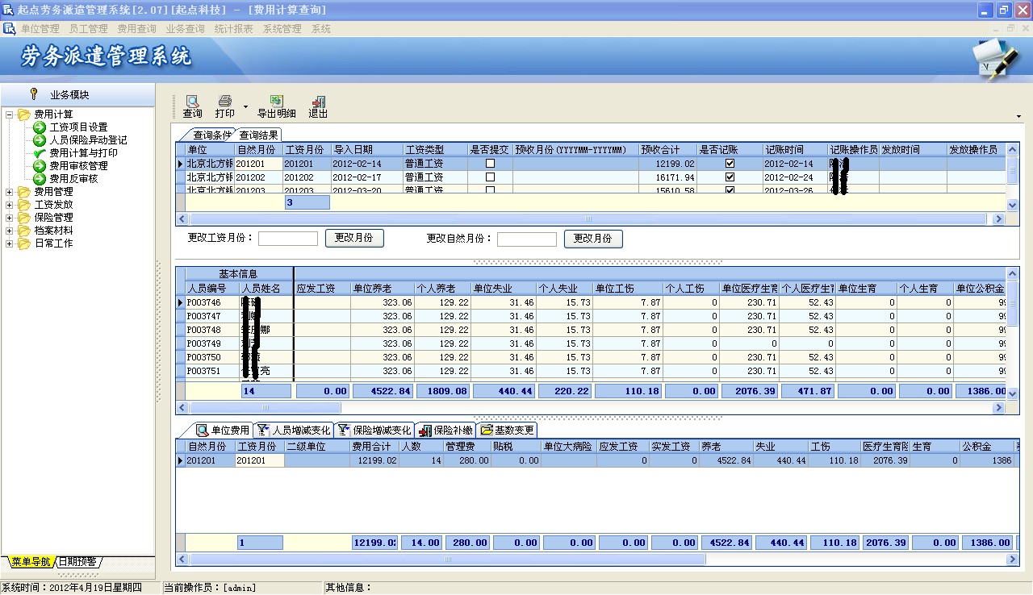
Task: Click 更改月份 button beside 更改自然月份
Action: pyautogui.click(x=593, y=239)
